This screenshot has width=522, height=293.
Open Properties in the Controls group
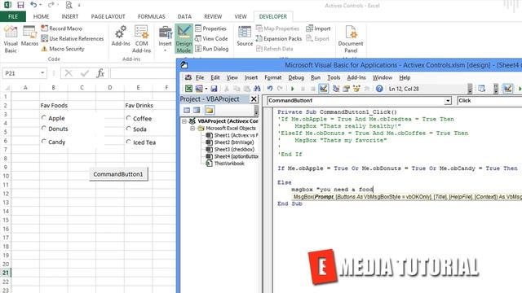click(210, 28)
